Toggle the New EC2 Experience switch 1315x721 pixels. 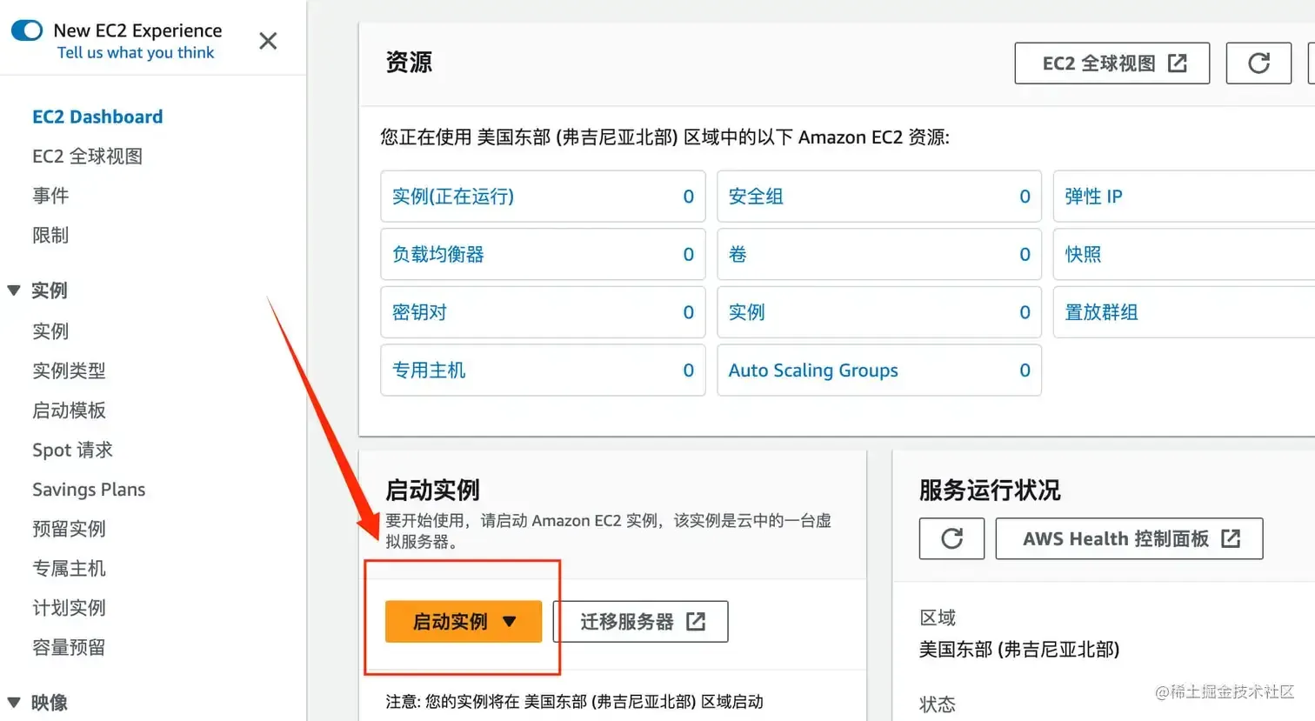pyautogui.click(x=26, y=30)
